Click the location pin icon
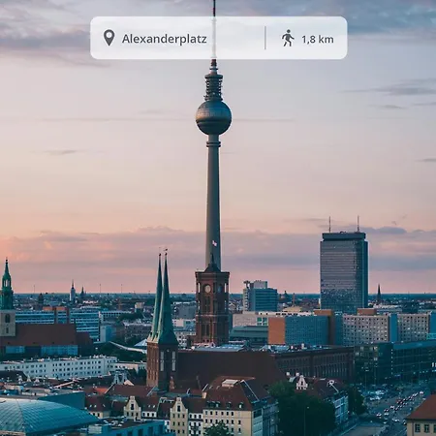 click(109, 38)
